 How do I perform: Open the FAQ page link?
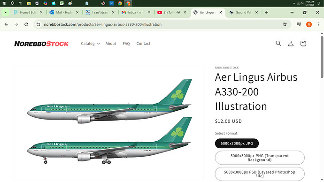[x=126, y=44]
